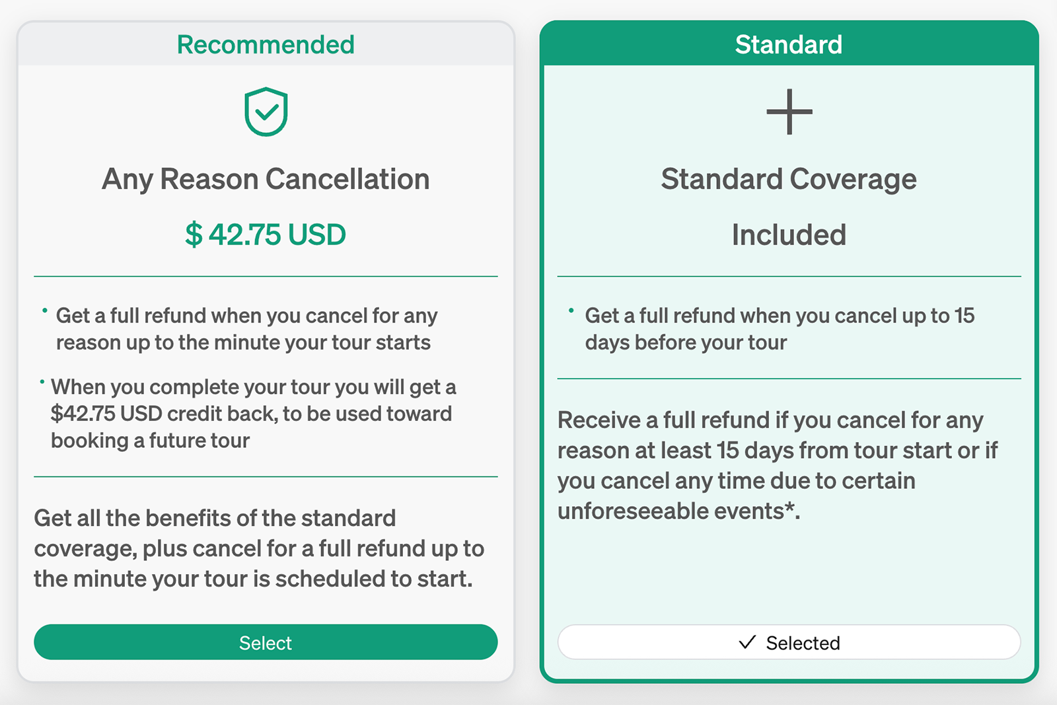This screenshot has width=1057, height=705.
Task: Click the unforeseeable events asterisk text
Action: [679, 511]
